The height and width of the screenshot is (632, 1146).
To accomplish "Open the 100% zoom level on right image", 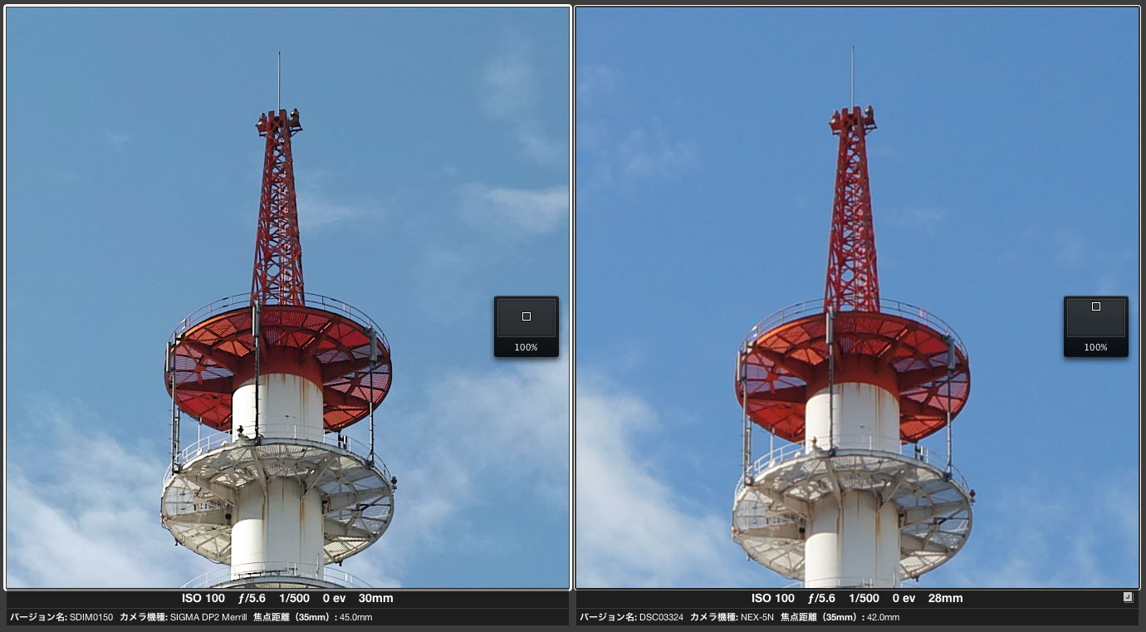I will 1095,347.
